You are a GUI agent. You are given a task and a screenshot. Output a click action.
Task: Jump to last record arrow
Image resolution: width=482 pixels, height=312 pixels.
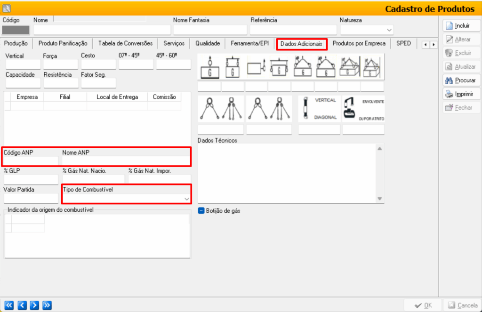47,305
